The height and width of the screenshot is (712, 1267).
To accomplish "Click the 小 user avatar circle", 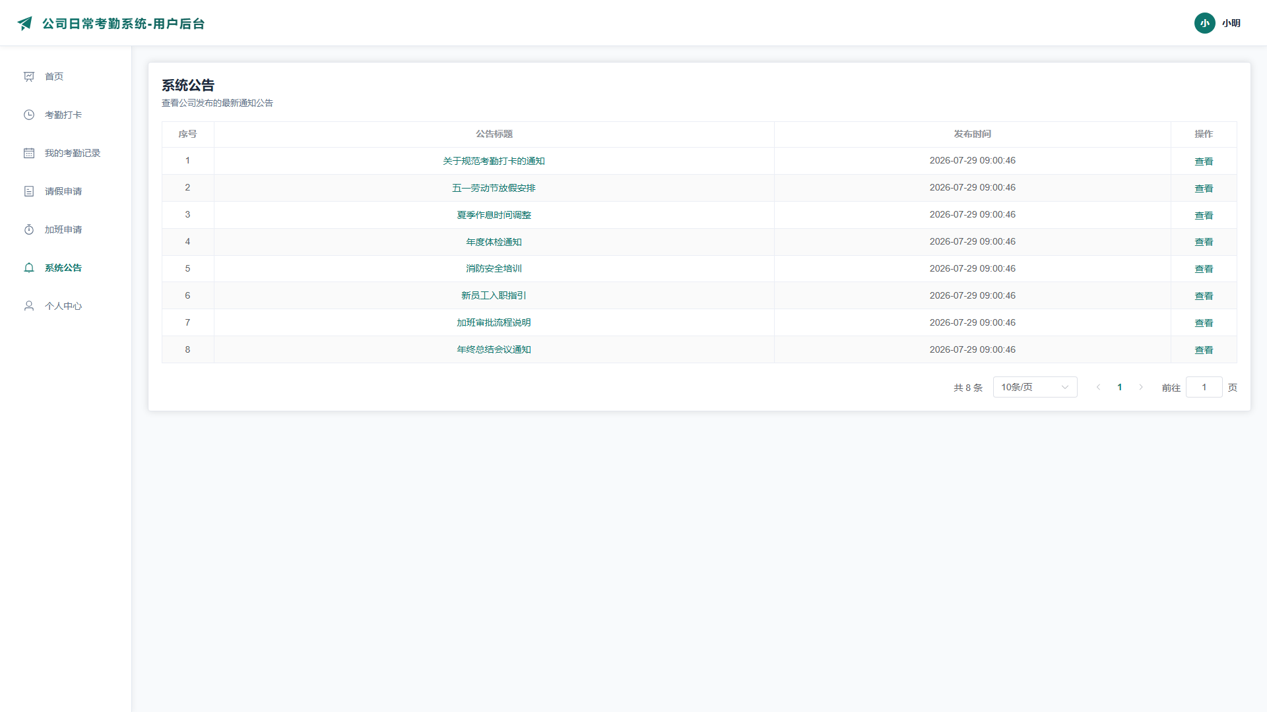I will (x=1205, y=23).
